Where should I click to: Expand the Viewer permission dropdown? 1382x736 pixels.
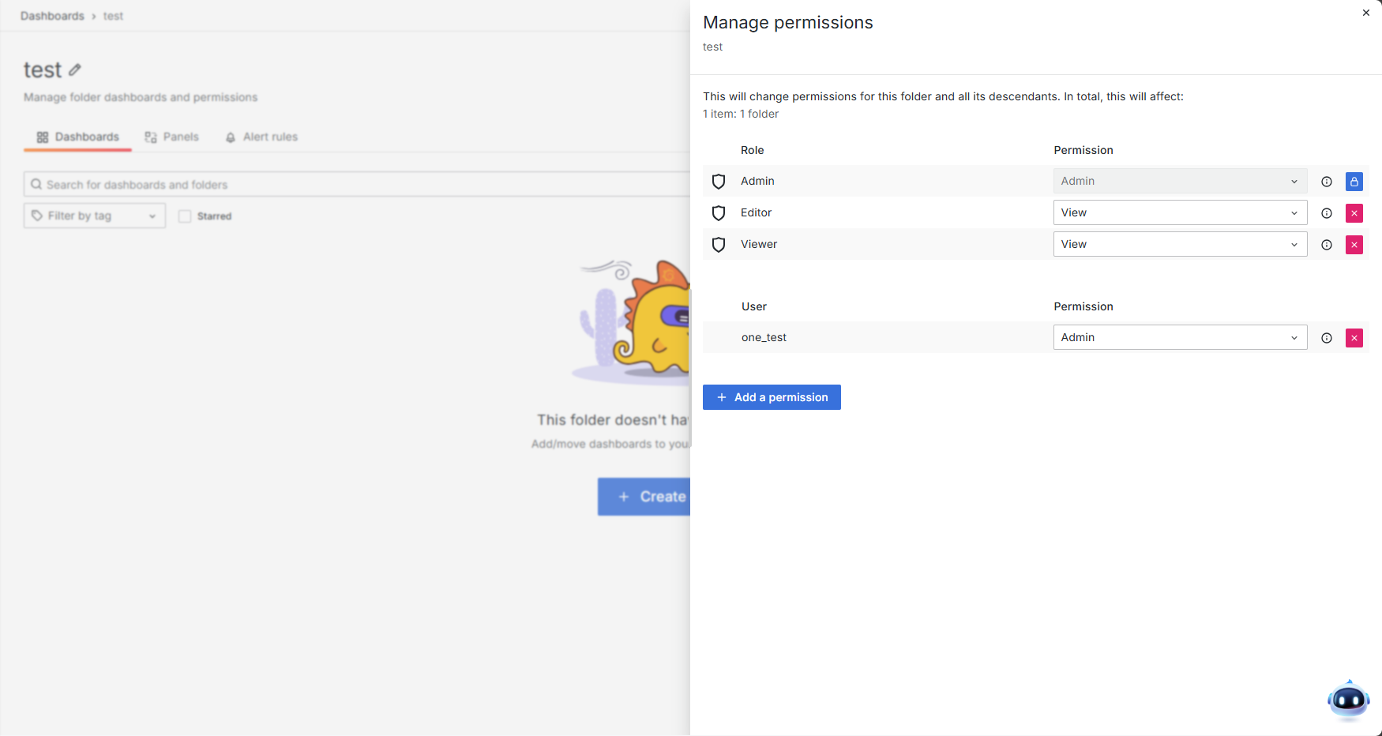coord(1180,244)
